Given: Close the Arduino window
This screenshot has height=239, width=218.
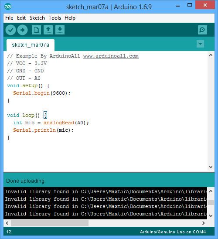Looking at the screenshot, I should coord(205,5).
